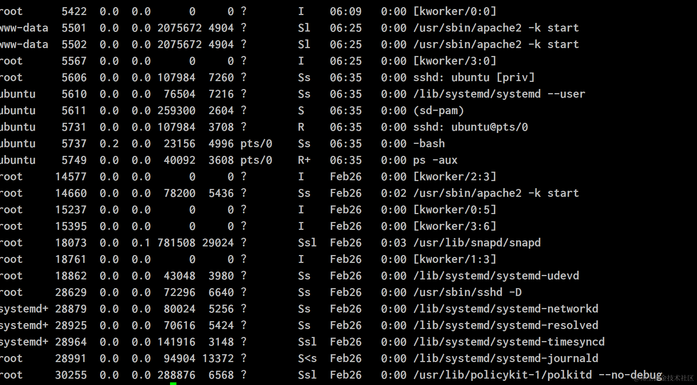Click the 0:02 time value
The width and height of the screenshot is (697, 385).
(x=394, y=193)
